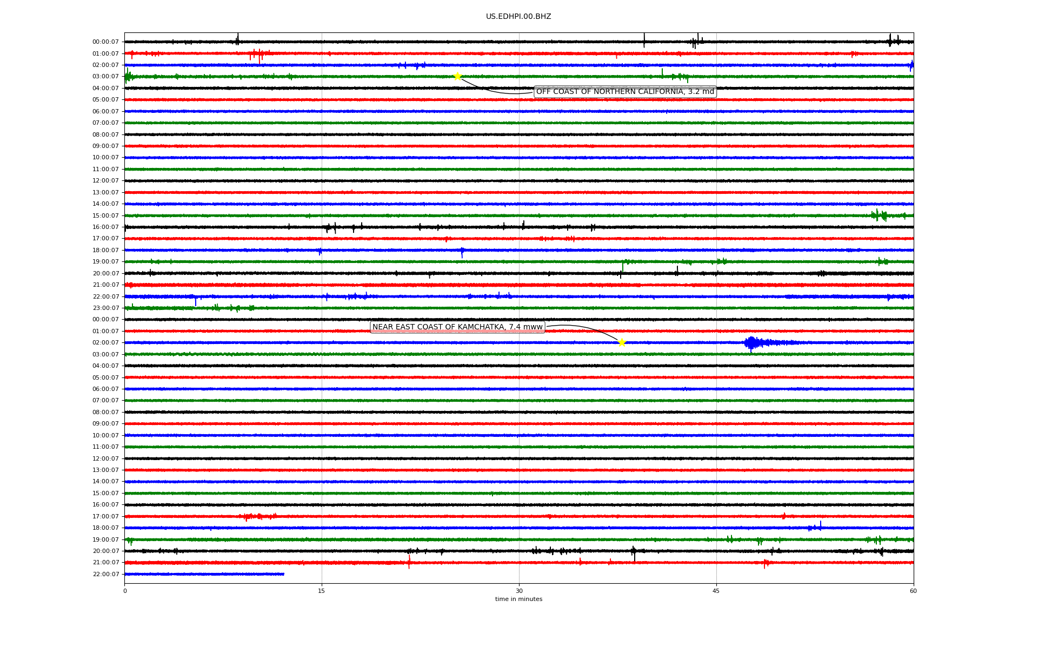Click the Near East Coast of Kamchatka annotation
Screen dimensions: 1038x648
click(x=457, y=327)
